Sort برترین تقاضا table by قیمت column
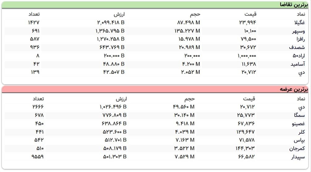Viewport: 311px width, 172px height. point(251,14)
